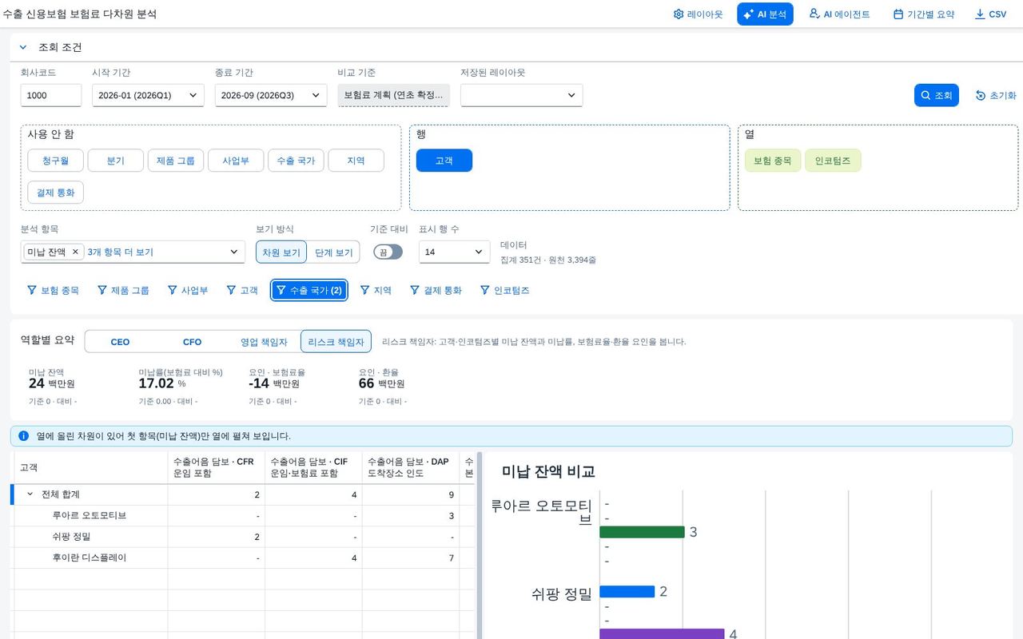Click the 인코텀즈 chip in the 열 area

click(833, 161)
